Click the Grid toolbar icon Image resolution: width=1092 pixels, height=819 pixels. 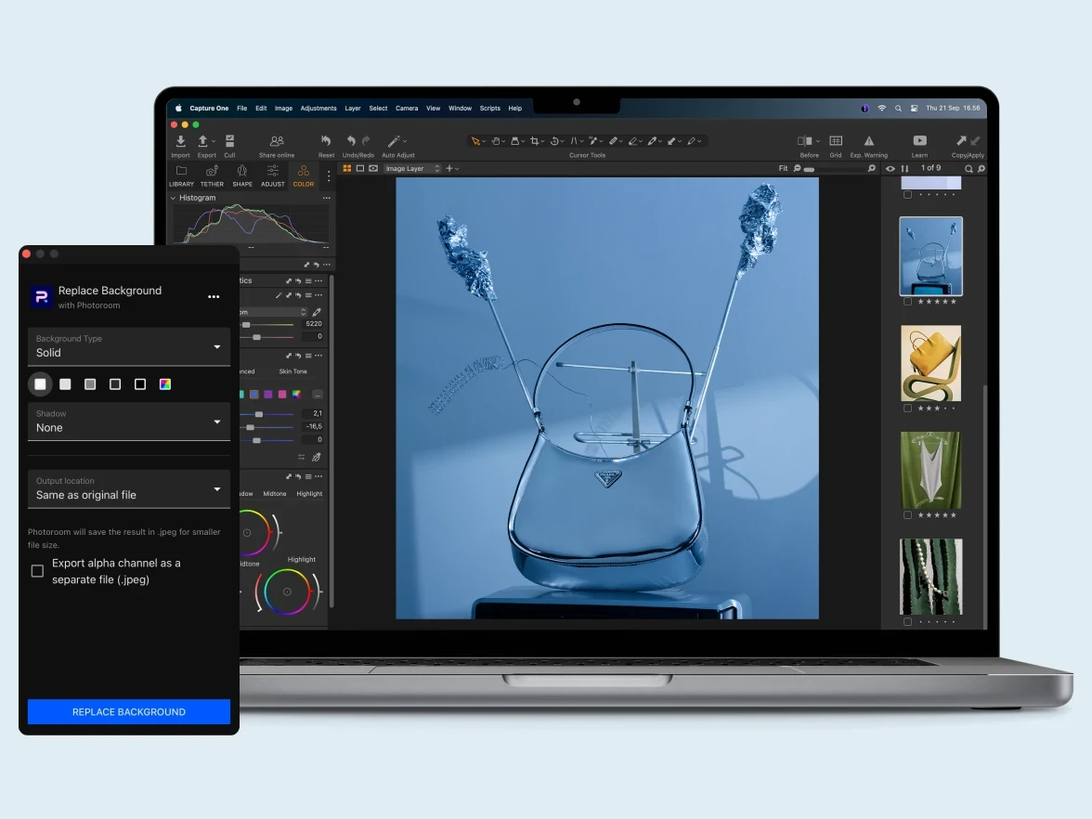(x=836, y=141)
